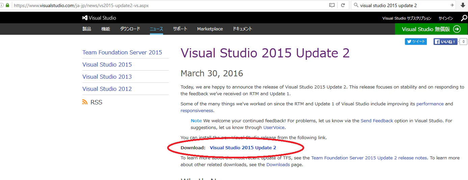Click the Visual Studio 無償版 button
The height and width of the screenshot is (180, 468).
pyautogui.click(x=432, y=29)
